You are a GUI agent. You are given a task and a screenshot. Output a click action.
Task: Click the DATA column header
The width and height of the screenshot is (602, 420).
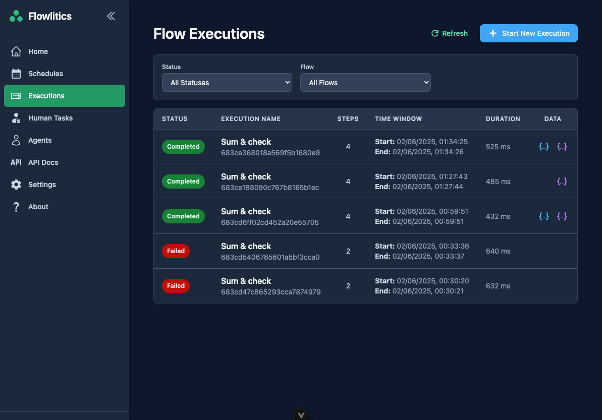(x=553, y=119)
